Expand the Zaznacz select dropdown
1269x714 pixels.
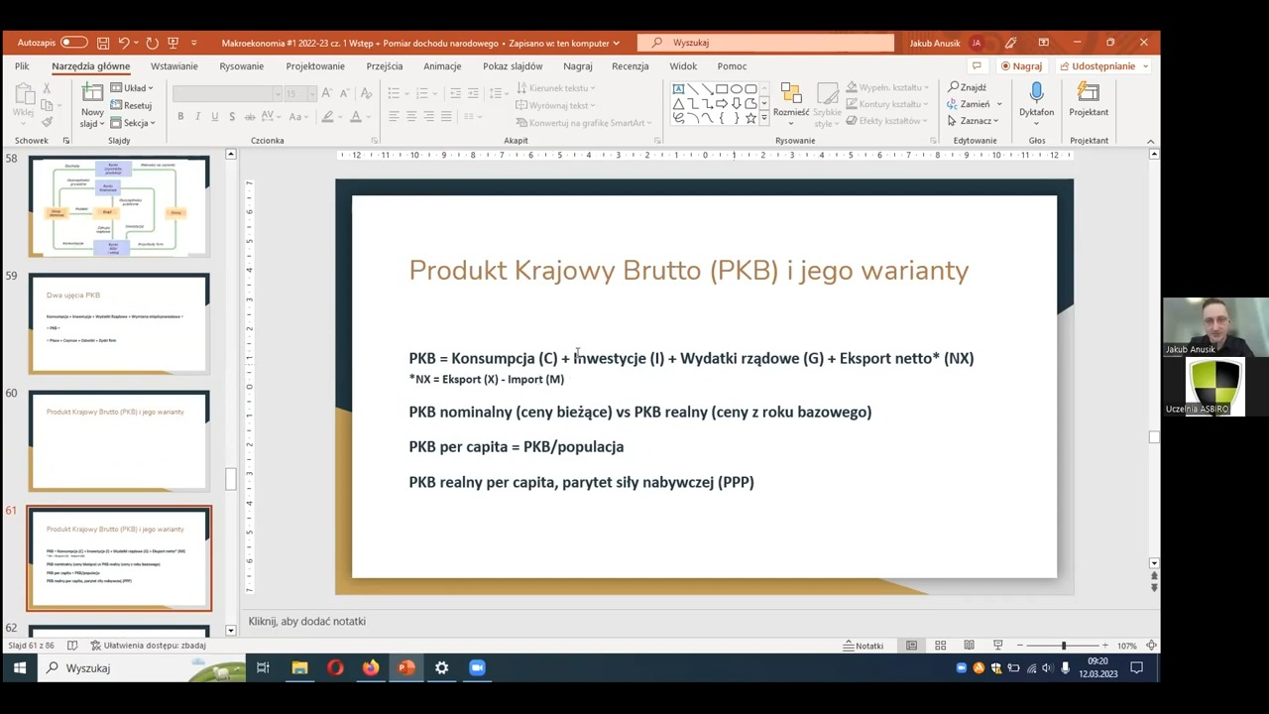975,121
